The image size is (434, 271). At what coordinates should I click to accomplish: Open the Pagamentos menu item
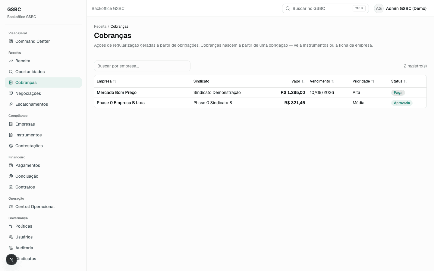coord(43,165)
